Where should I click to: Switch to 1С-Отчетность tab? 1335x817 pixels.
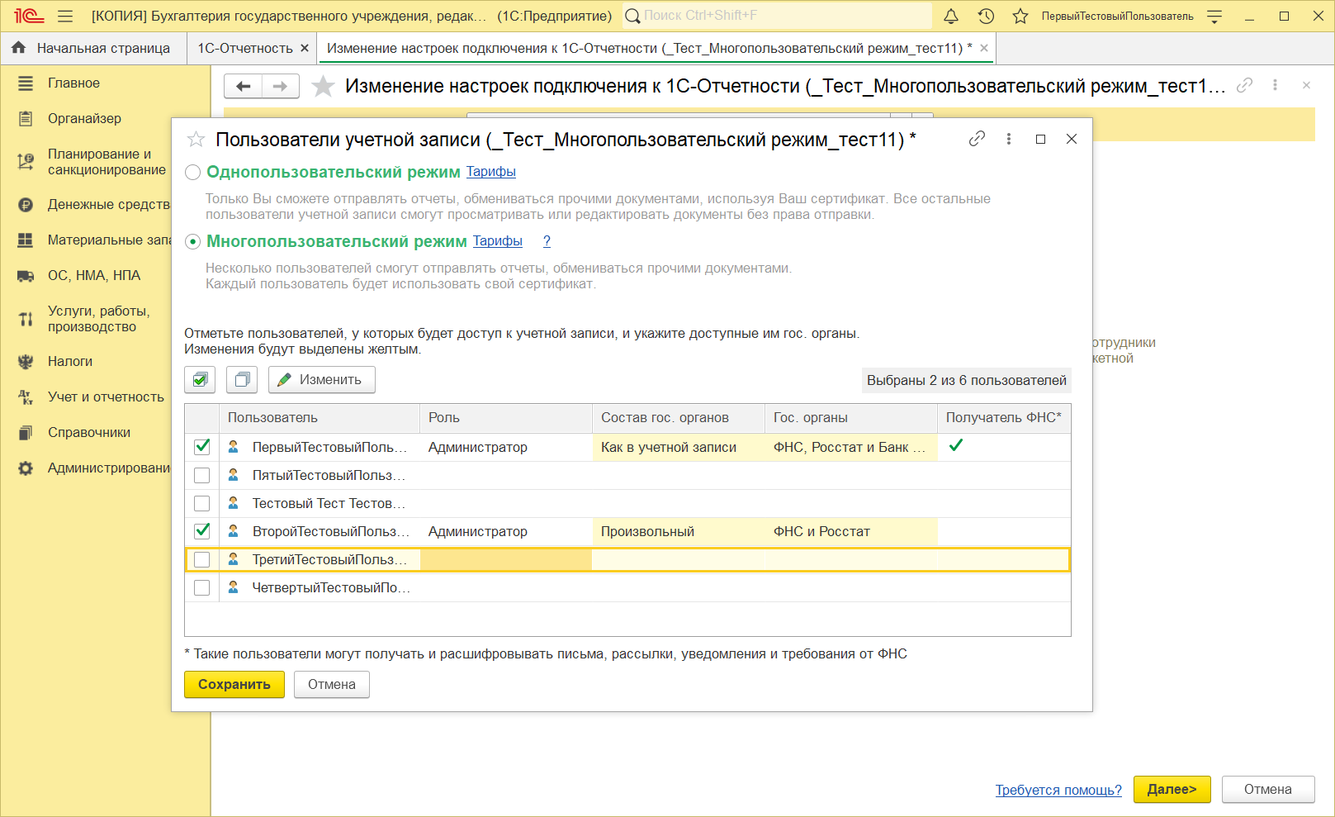pyautogui.click(x=245, y=48)
